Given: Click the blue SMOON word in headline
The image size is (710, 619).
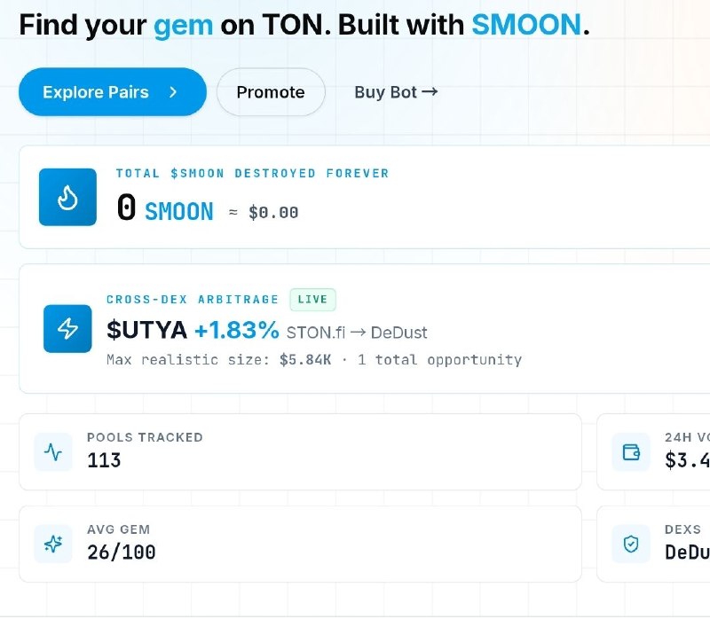Looking at the screenshot, I should coord(526,25).
